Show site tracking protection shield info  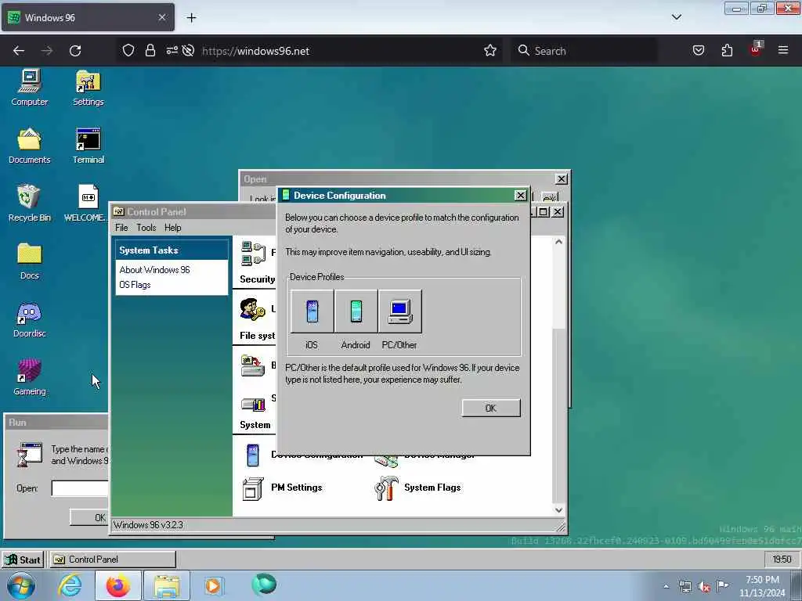[x=128, y=51]
